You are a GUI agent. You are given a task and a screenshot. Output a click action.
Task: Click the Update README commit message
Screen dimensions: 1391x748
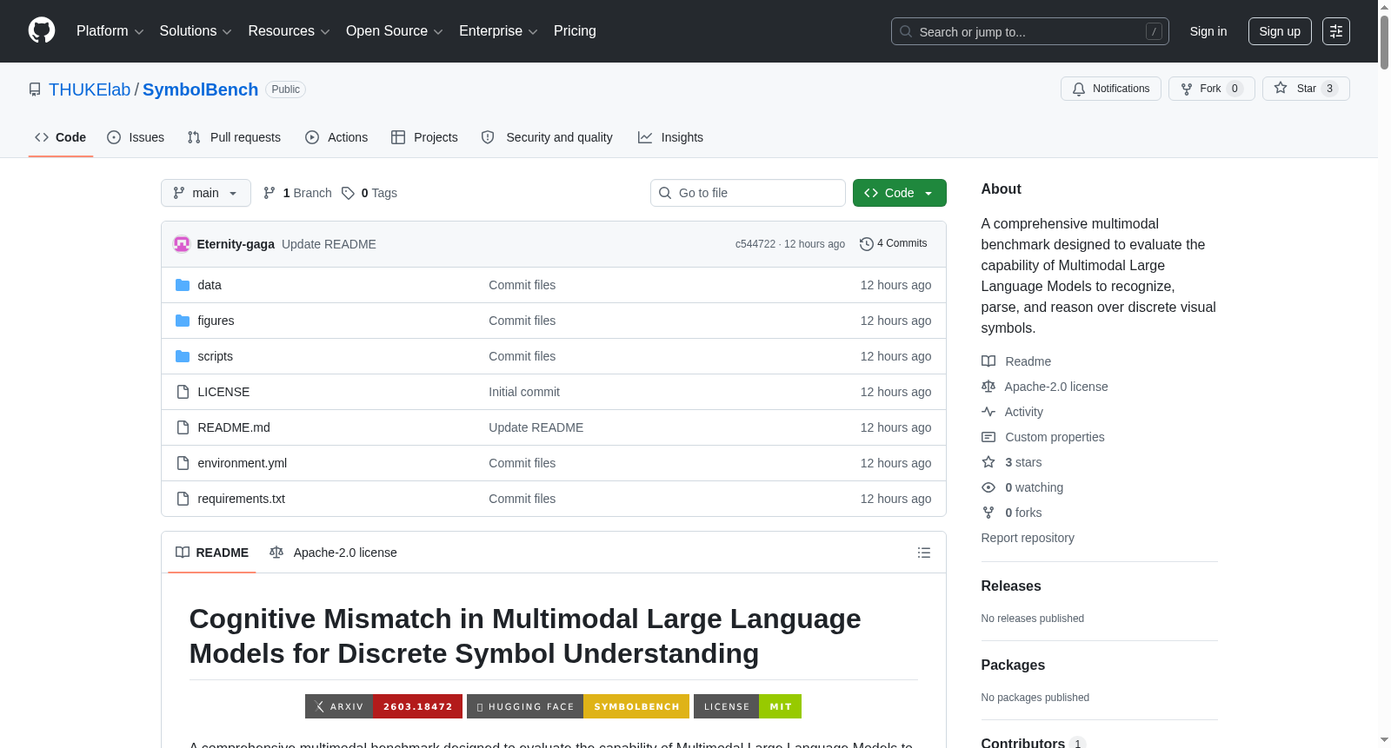(329, 244)
